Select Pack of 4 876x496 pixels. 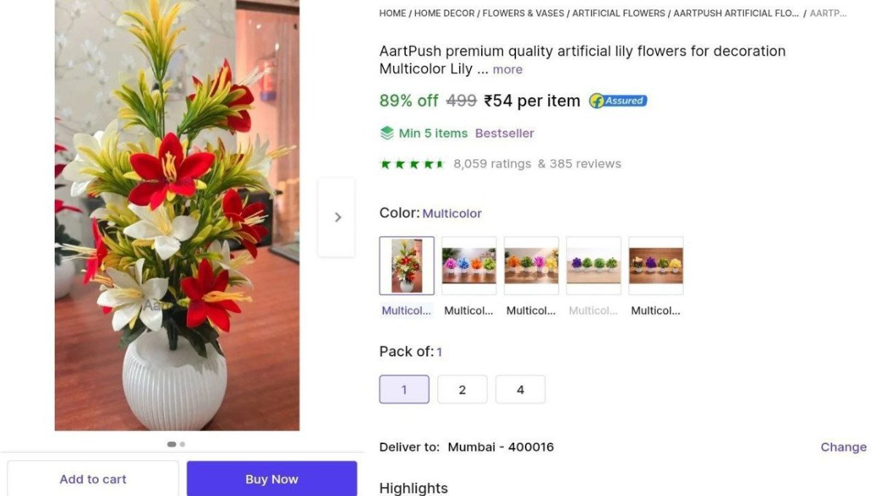(520, 389)
